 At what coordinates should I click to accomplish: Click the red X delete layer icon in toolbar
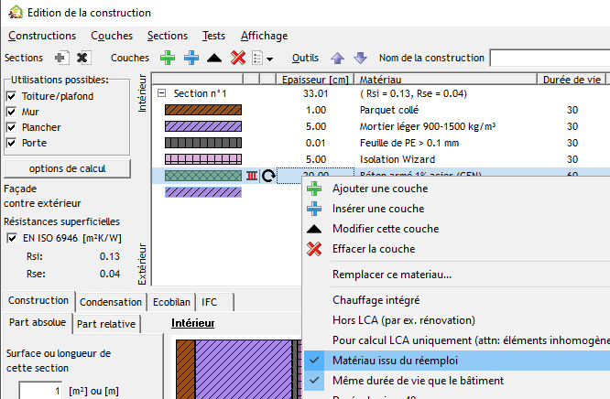pos(237,58)
